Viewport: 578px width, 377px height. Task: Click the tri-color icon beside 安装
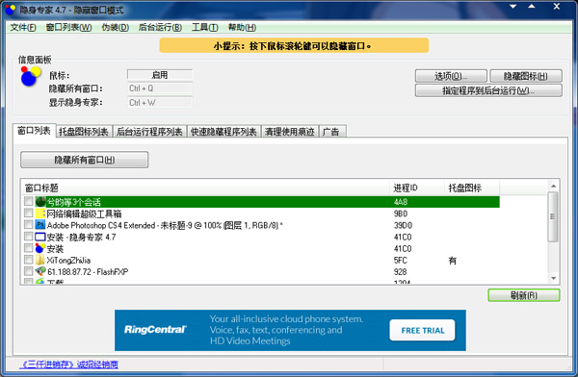pyautogui.click(x=40, y=248)
